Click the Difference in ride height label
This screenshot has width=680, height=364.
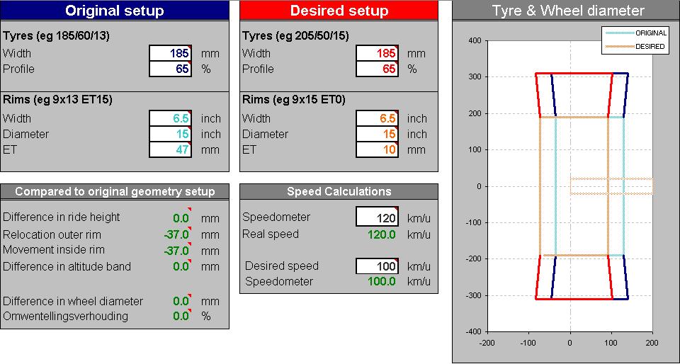point(62,217)
